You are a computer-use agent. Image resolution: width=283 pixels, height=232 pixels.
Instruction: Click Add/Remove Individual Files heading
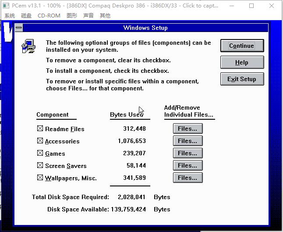click(189, 111)
